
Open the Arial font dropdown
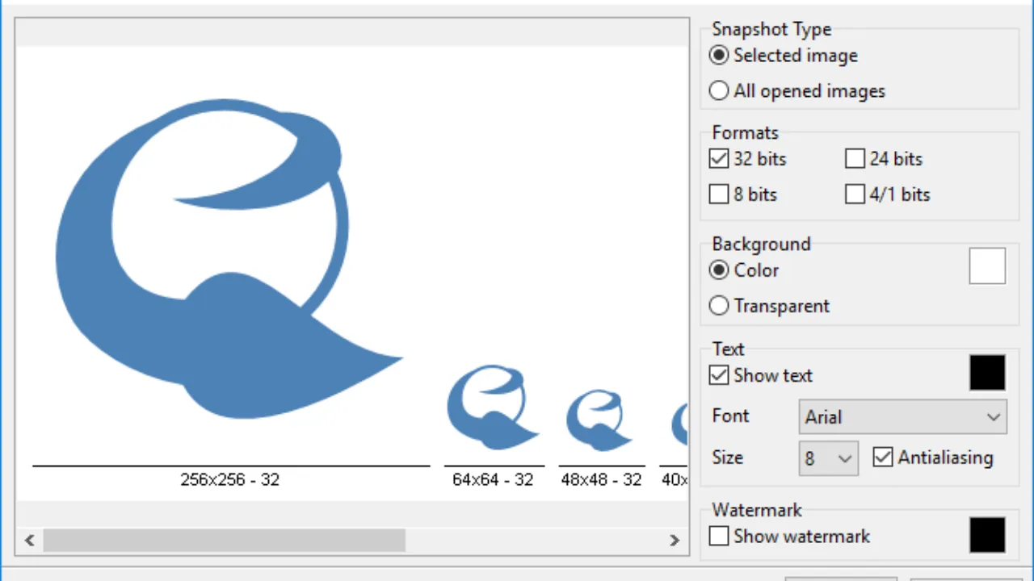click(x=903, y=417)
